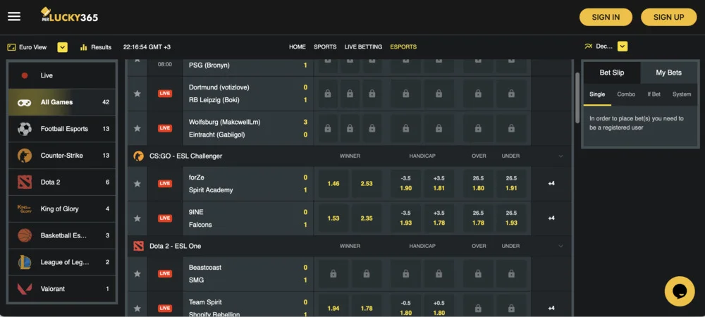
Task: Click the Euro View layout icon
Action: click(12, 46)
